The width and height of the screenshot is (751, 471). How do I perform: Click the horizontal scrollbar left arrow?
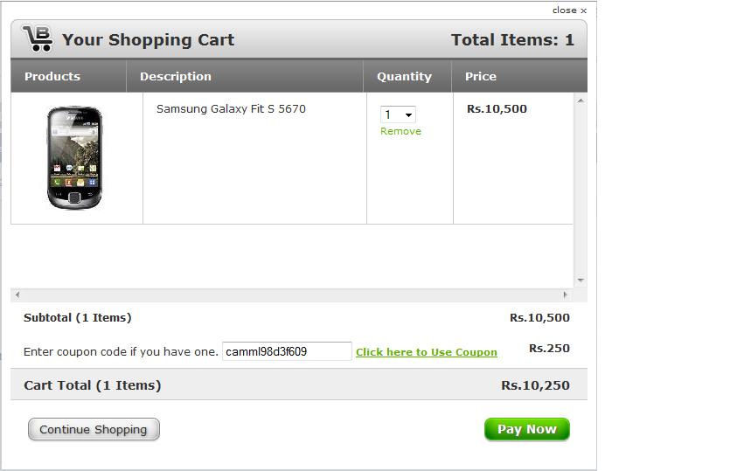point(17,294)
